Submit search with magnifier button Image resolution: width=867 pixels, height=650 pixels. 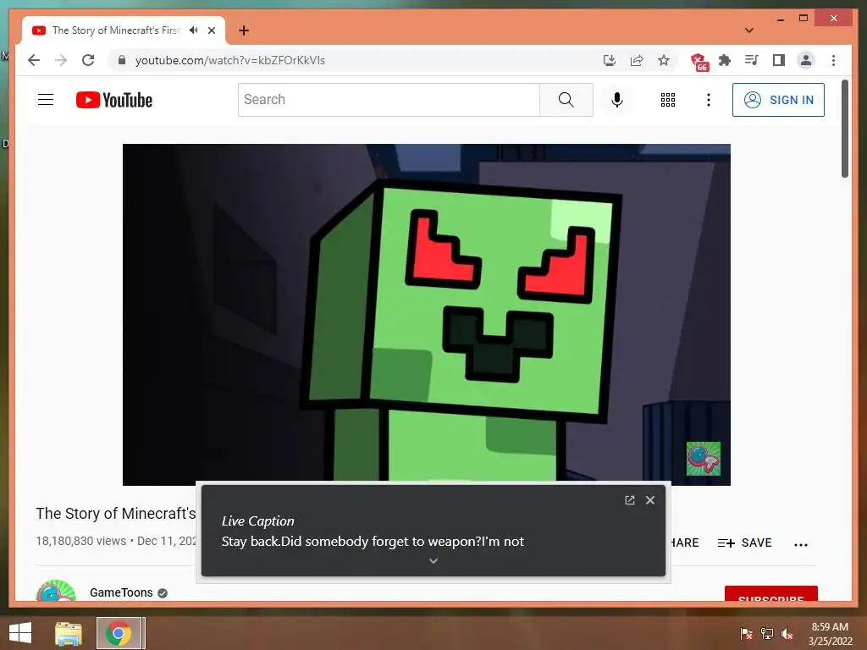566,100
